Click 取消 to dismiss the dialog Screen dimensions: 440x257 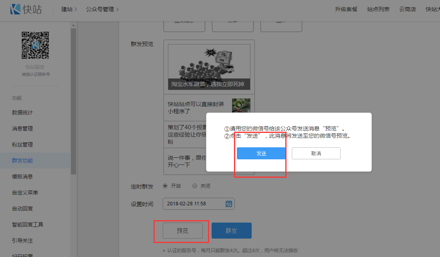pyautogui.click(x=316, y=153)
